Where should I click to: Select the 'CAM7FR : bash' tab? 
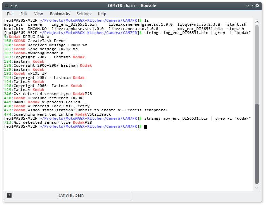tap(68, 195)
